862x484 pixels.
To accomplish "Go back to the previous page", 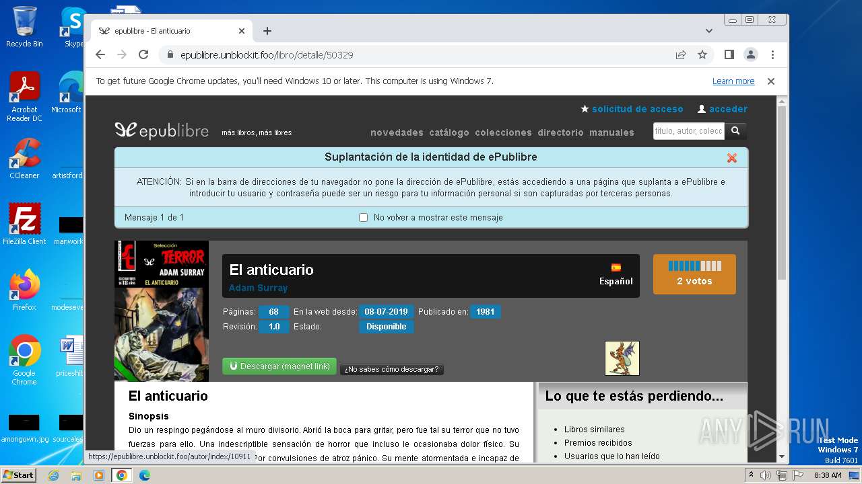I will [x=100, y=54].
